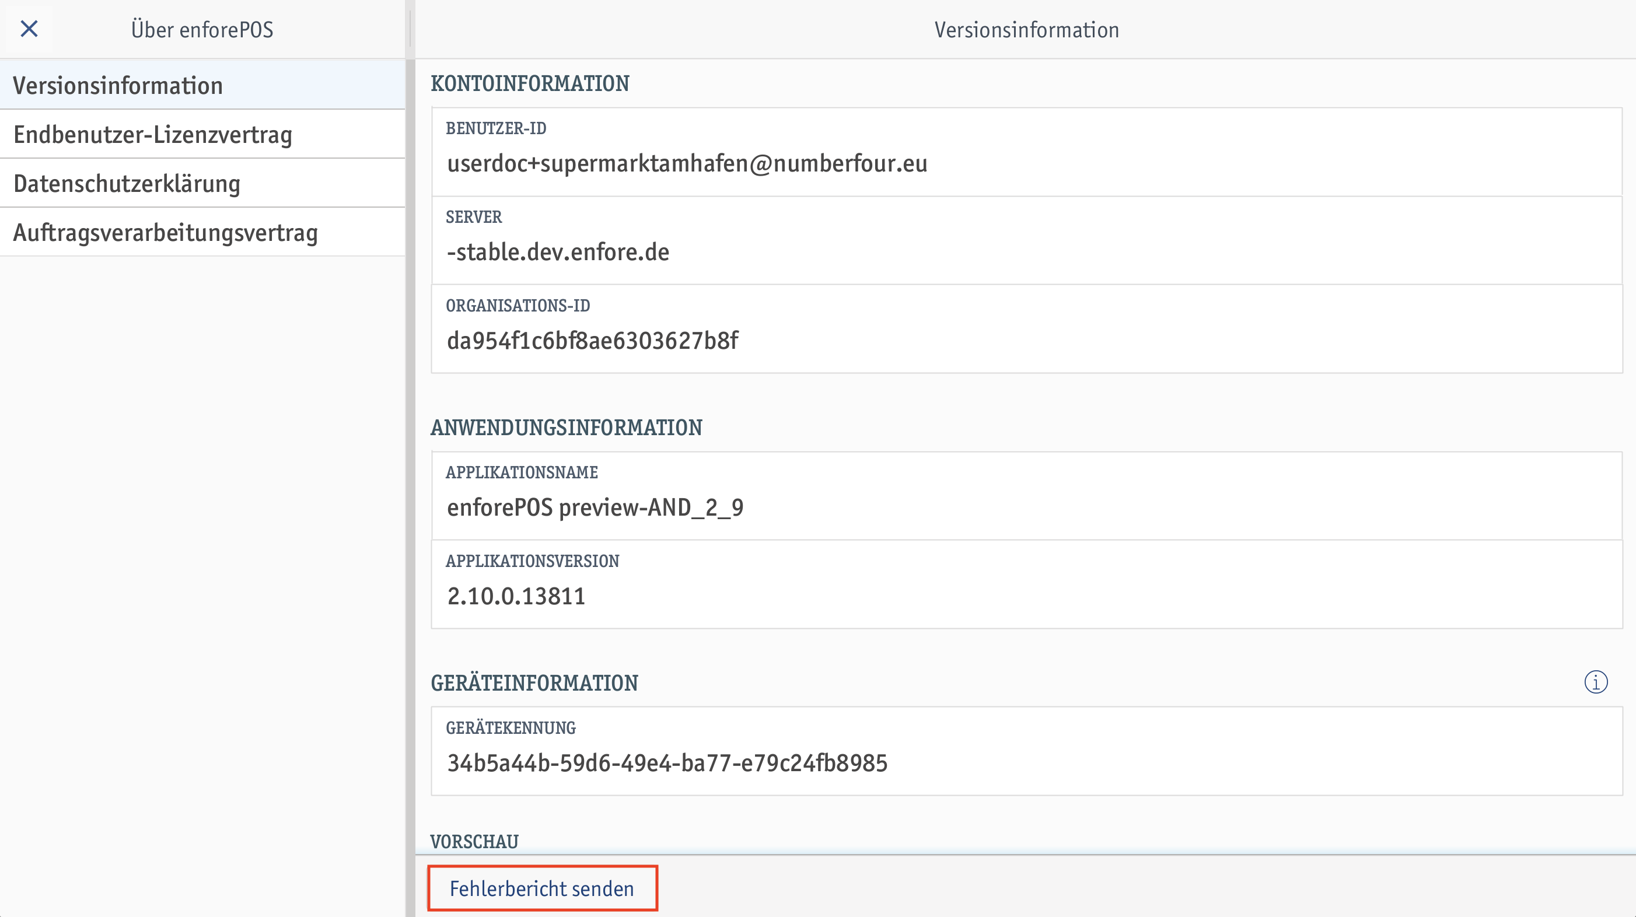This screenshot has height=917, width=1636.
Task: Open the Geräteinformation info icon
Action: click(1595, 682)
